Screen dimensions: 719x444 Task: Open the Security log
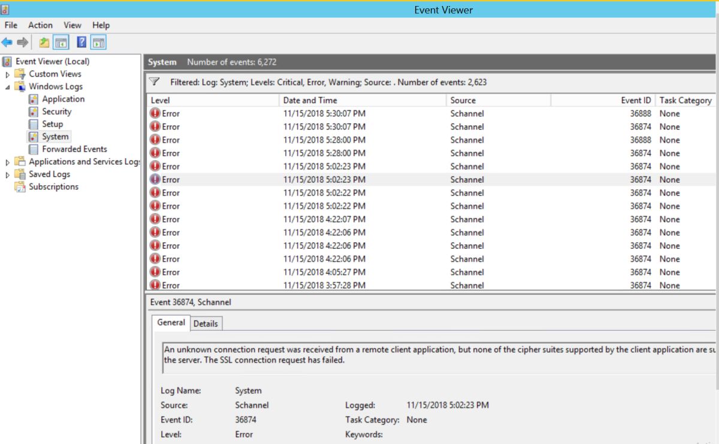tap(57, 112)
